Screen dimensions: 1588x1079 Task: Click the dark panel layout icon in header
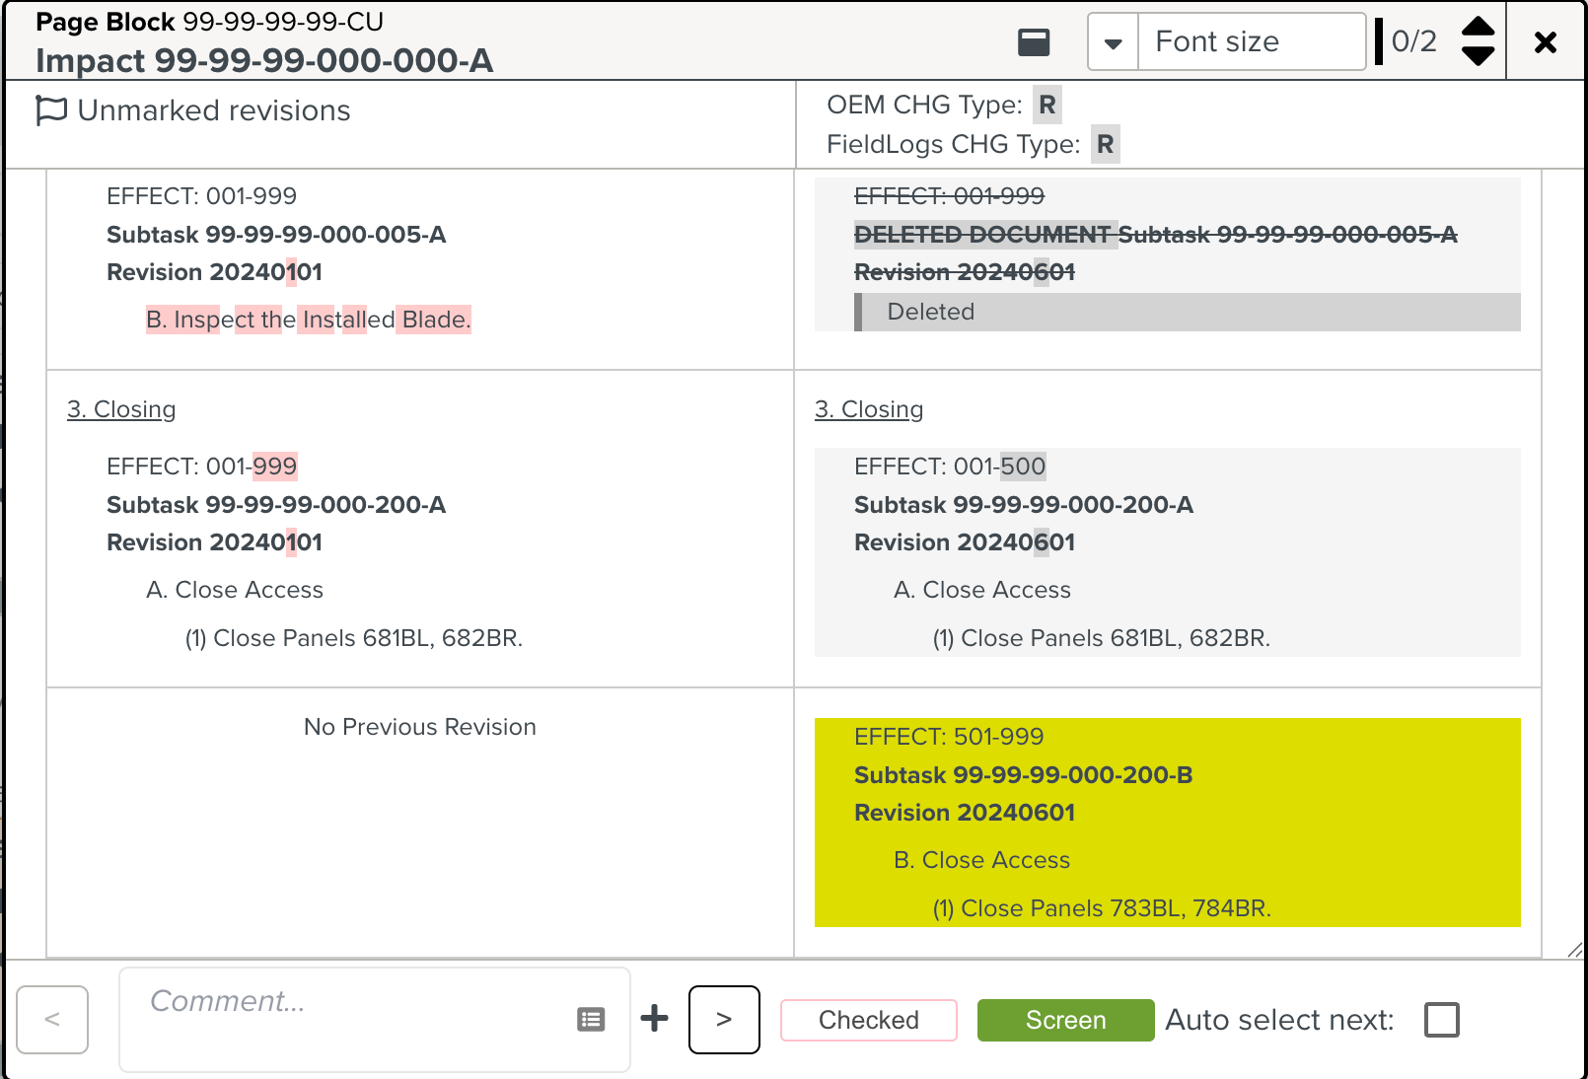click(x=1034, y=42)
